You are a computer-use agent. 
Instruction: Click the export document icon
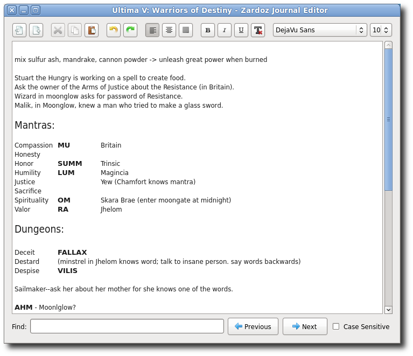click(36, 30)
